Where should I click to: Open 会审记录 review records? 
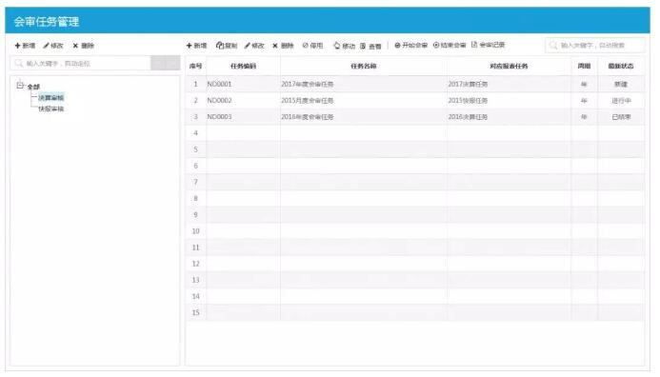(488, 45)
